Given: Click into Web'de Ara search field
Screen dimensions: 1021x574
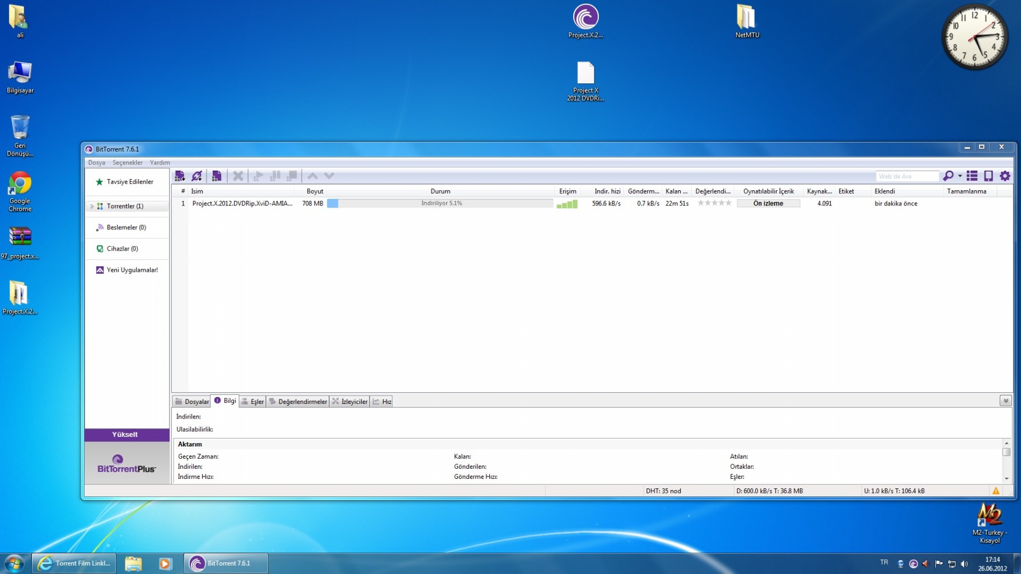Looking at the screenshot, I should 907,176.
